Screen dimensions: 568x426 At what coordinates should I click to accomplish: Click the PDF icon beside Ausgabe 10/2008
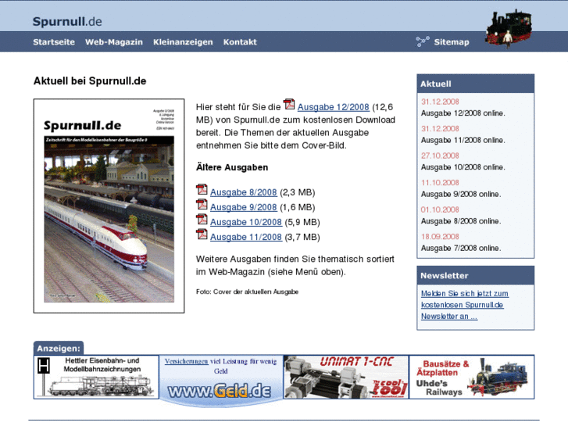(202, 220)
